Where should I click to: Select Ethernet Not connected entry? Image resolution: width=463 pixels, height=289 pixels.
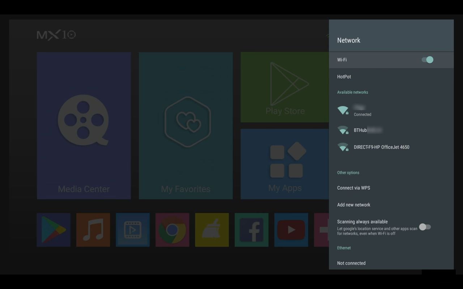[x=351, y=263]
